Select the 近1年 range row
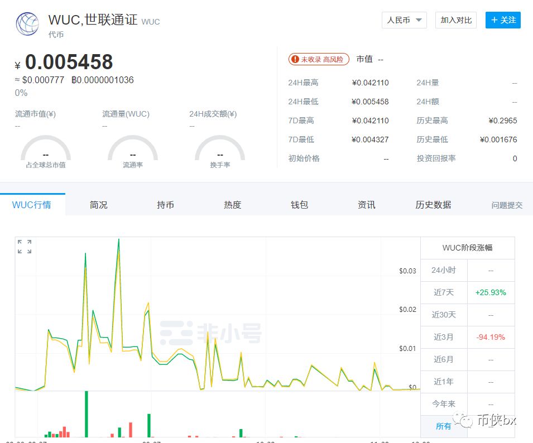This screenshot has width=533, height=443. tap(467, 382)
